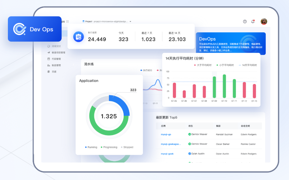Image resolution: width=289 pixels, height=180 pixels.
Task: Click the 07-08 red bar
Action: coord(204,92)
